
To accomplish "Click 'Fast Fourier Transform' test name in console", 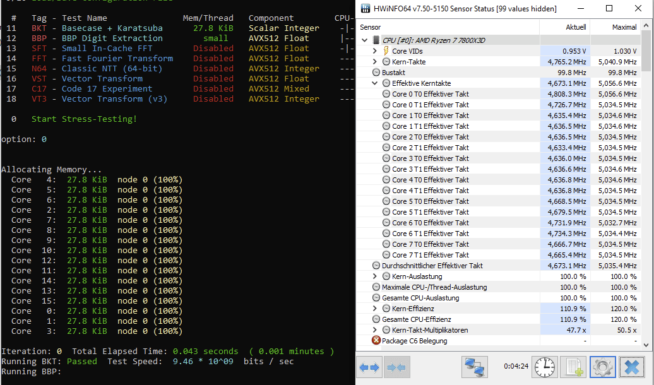I will coord(117,59).
